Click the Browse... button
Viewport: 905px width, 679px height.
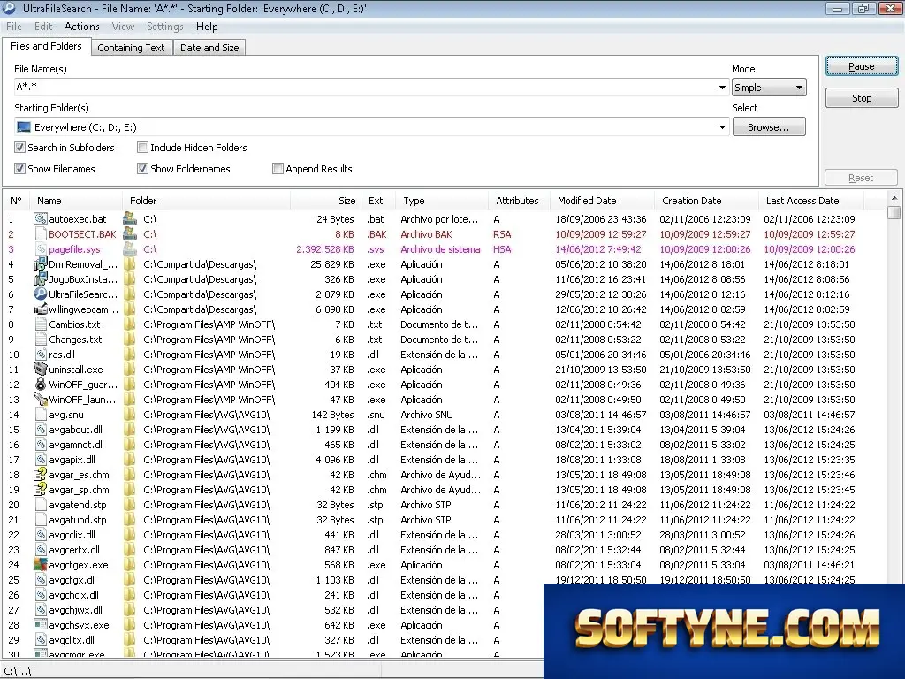click(x=769, y=127)
